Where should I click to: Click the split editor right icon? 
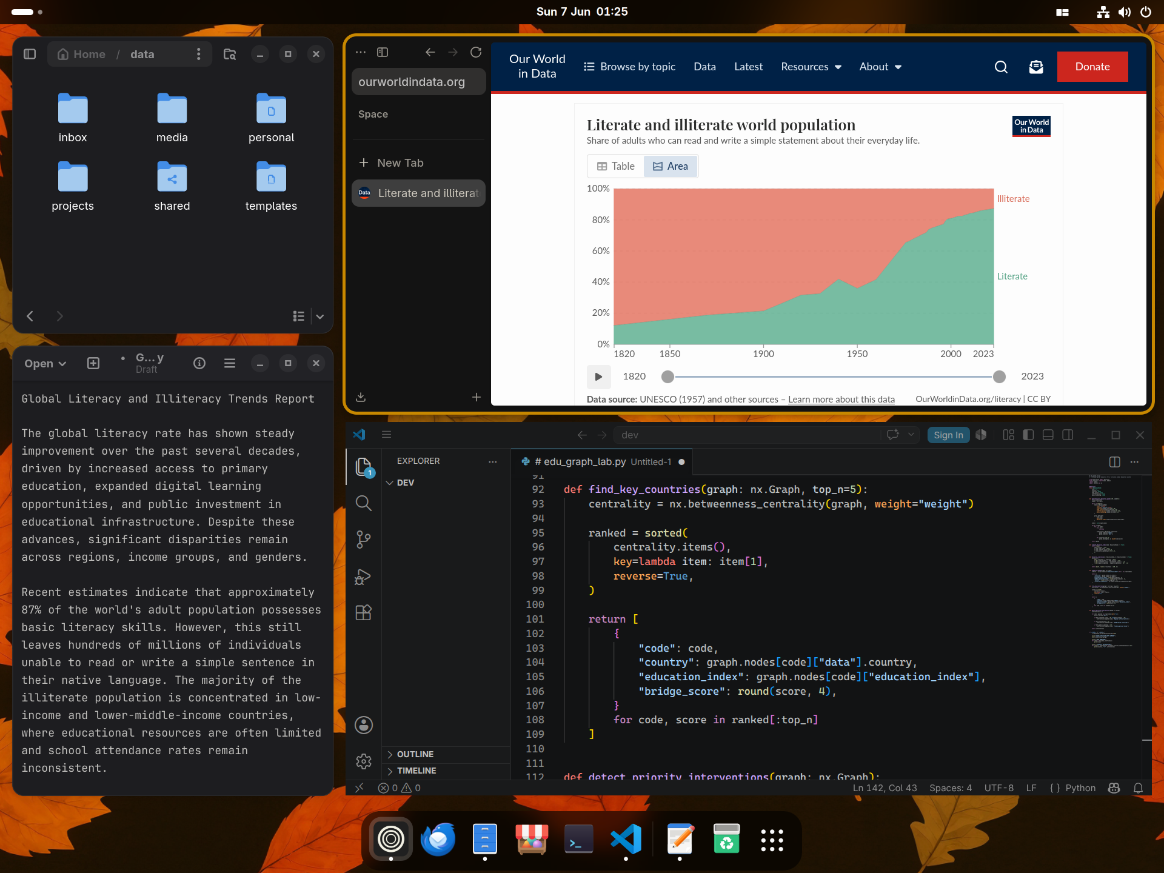pyautogui.click(x=1114, y=462)
